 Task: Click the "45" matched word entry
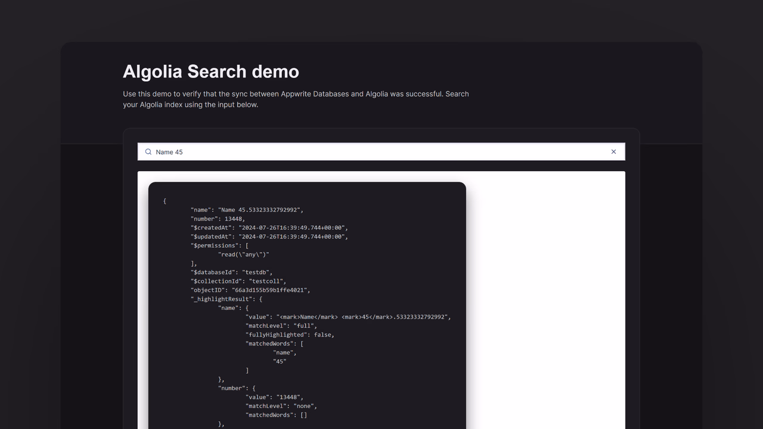tap(280, 362)
